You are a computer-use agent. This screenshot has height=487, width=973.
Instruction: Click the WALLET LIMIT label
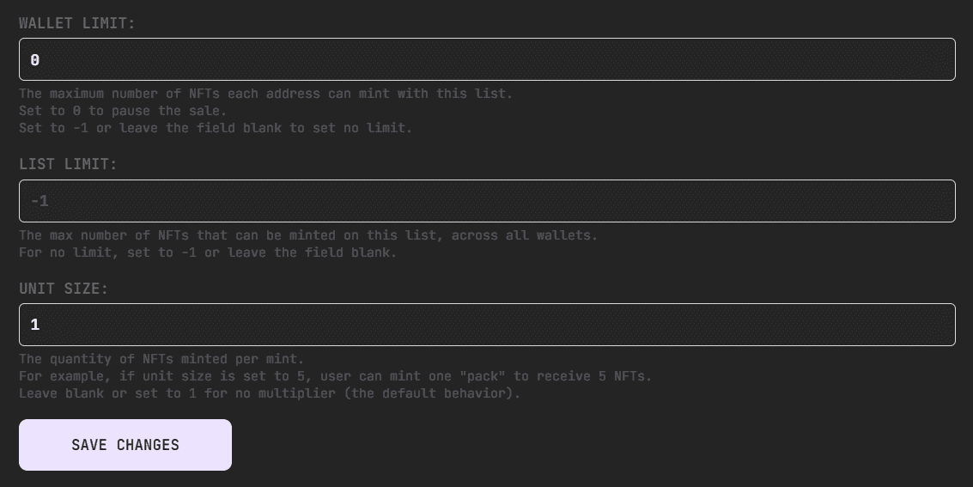click(x=77, y=23)
